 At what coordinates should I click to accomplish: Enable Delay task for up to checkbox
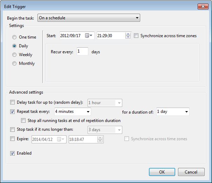tap(12, 102)
